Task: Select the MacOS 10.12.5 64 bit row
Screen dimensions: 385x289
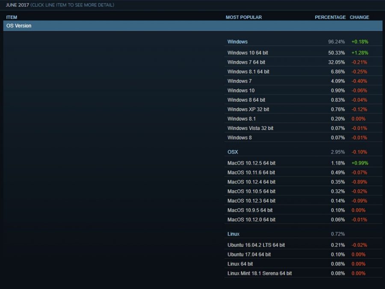Action: tap(303, 163)
